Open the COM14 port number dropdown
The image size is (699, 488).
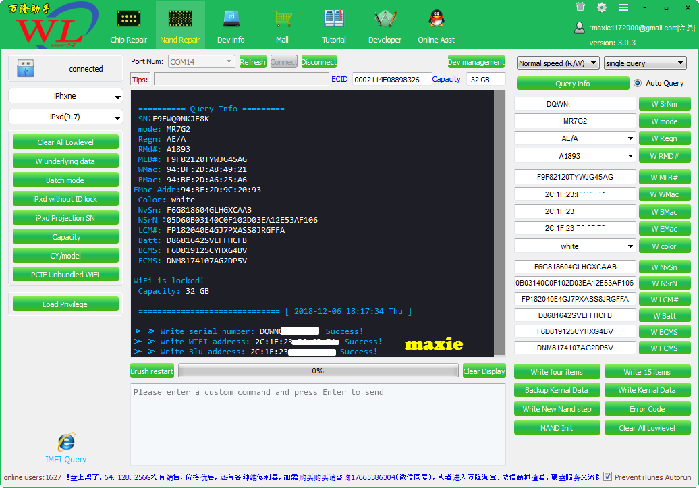coord(202,61)
